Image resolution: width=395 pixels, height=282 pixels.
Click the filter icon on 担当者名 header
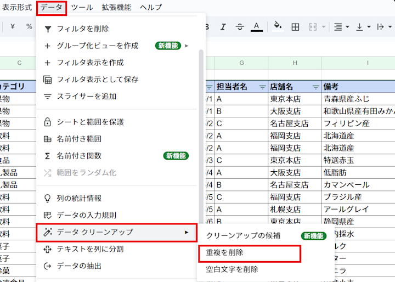click(x=261, y=87)
